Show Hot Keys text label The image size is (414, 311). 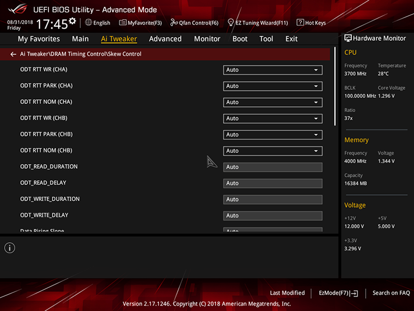click(x=315, y=23)
